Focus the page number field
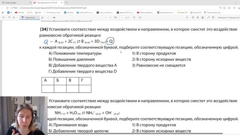This screenshot has width=240, height=135. 121,18
